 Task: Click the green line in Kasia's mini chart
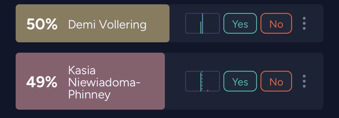(x=201, y=82)
